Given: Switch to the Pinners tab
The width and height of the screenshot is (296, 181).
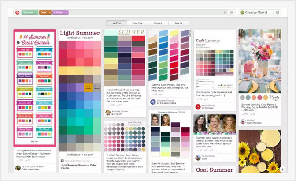Looking at the screenshot, I should 158,23.
